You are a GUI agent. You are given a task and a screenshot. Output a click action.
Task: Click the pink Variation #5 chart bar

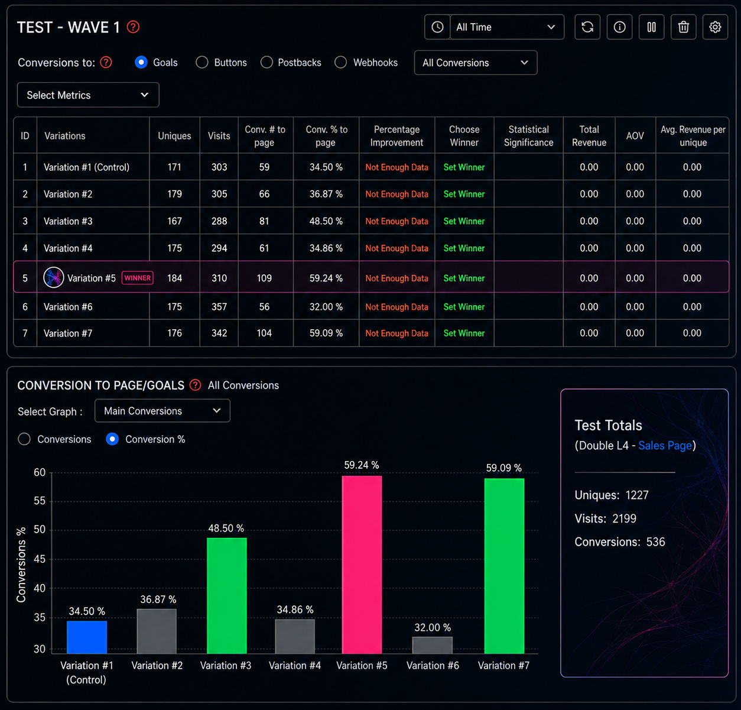click(x=362, y=565)
